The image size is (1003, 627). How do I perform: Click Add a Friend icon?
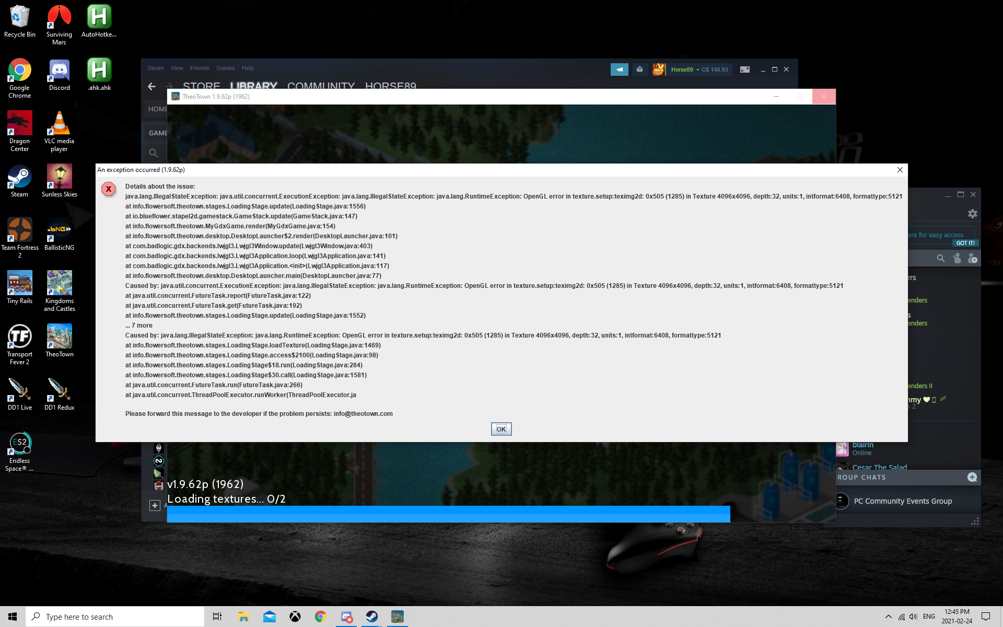pos(972,258)
